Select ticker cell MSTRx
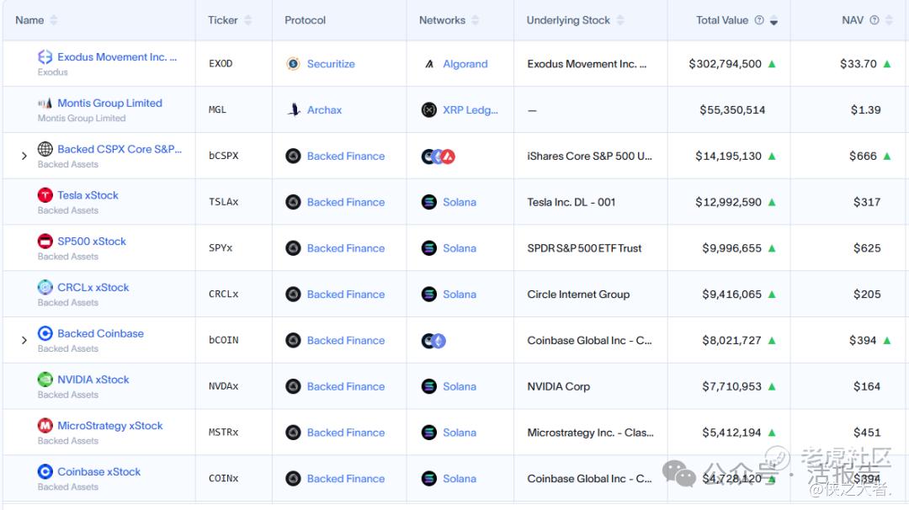The width and height of the screenshot is (909, 510). [224, 433]
